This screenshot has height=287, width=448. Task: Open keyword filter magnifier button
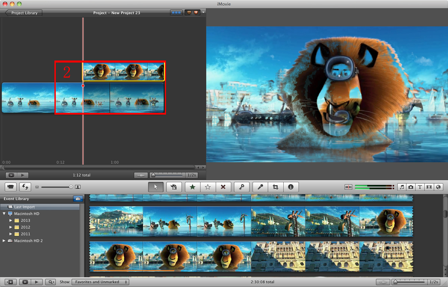point(50,282)
